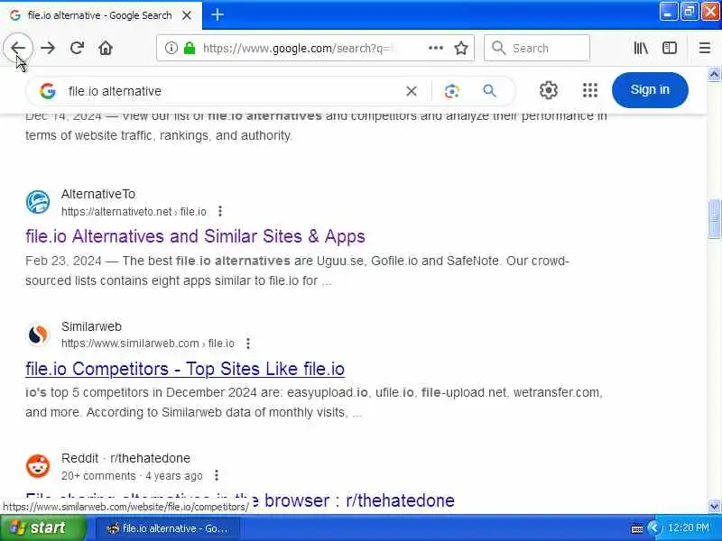Open the r/thehatedone Reddit result link
The image size is (722, 541).
tap(240, 500)
